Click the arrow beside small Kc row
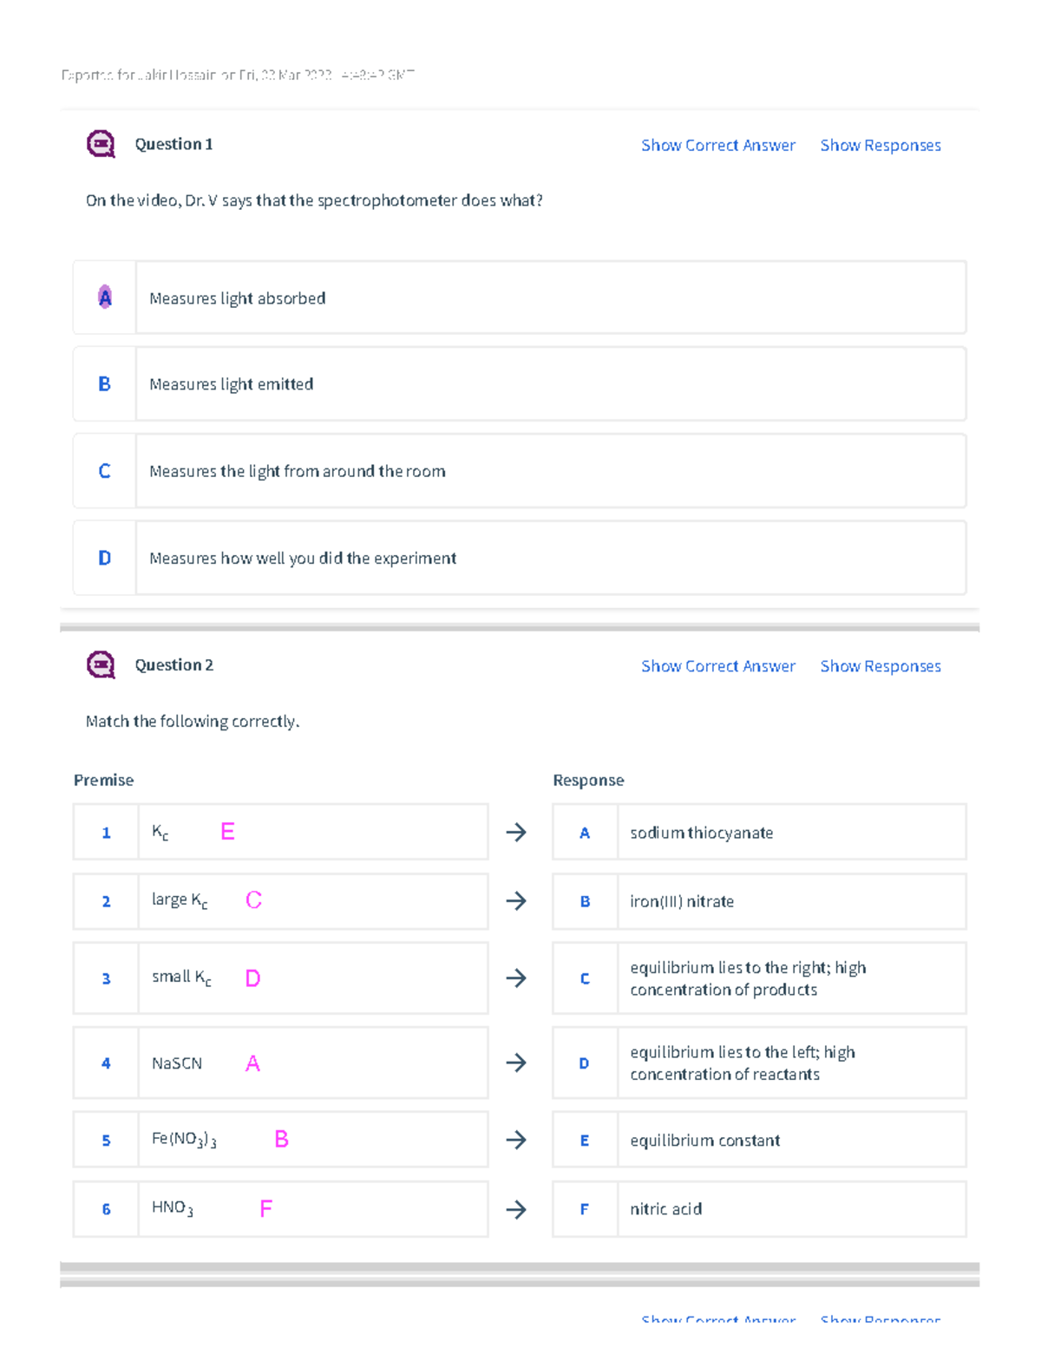The height and width of the screenshot is (1347, 1041). point(516,978)
